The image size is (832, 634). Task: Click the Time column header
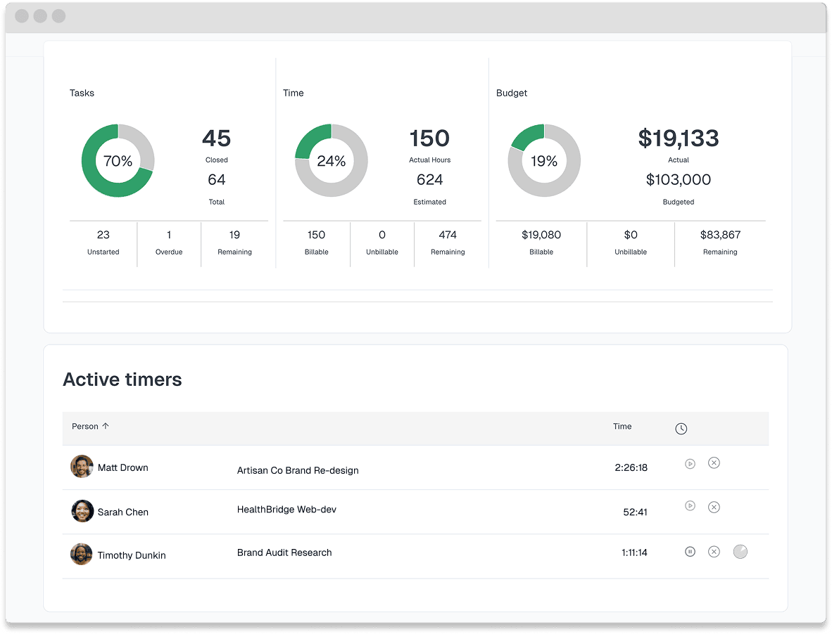click(x=622, y=427)
